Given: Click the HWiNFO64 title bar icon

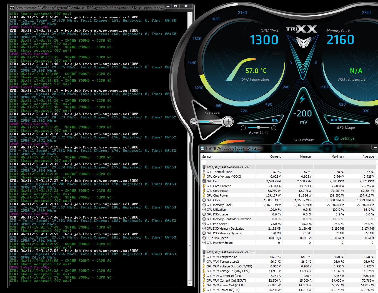Looking at the screenshot, I should point(202,148).
